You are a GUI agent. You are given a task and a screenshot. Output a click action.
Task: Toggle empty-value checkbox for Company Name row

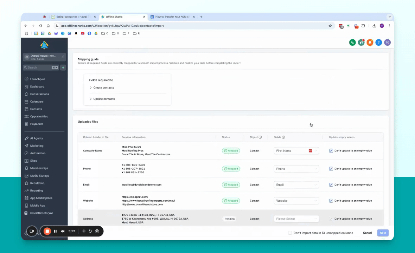coord(331,151)
